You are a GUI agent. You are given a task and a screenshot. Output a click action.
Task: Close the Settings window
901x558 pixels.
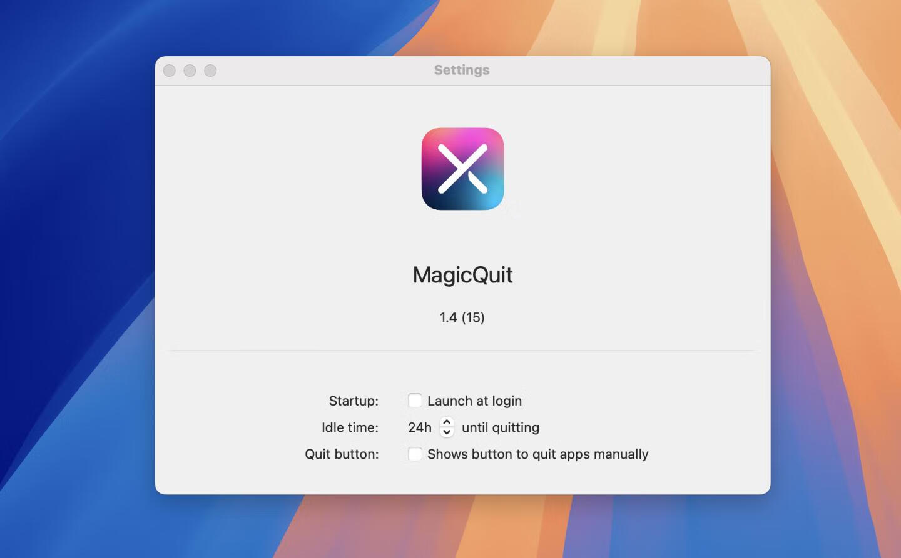point(170,71)
